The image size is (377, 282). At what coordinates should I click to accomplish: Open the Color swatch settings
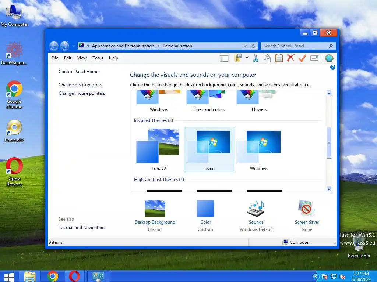[x=205, y=215]
